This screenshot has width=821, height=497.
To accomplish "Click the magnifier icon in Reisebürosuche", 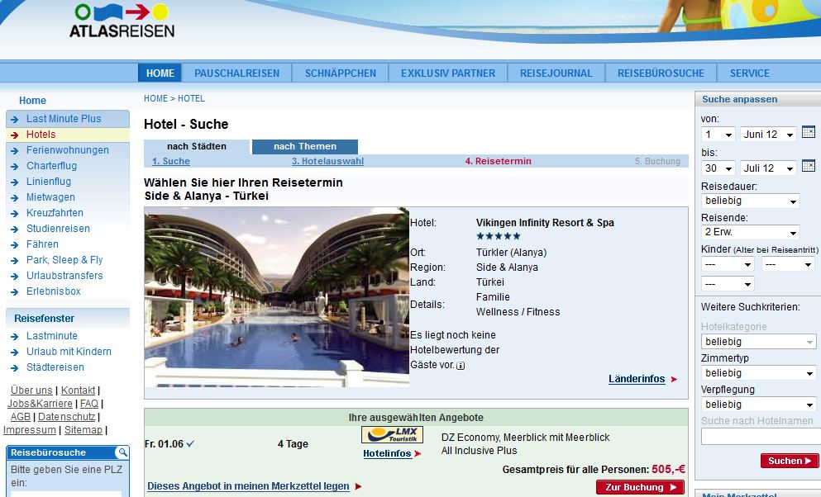I will tap(122, 452).
